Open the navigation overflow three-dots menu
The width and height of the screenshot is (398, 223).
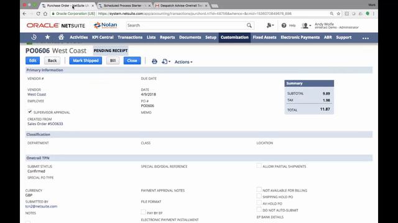(366, 38)
